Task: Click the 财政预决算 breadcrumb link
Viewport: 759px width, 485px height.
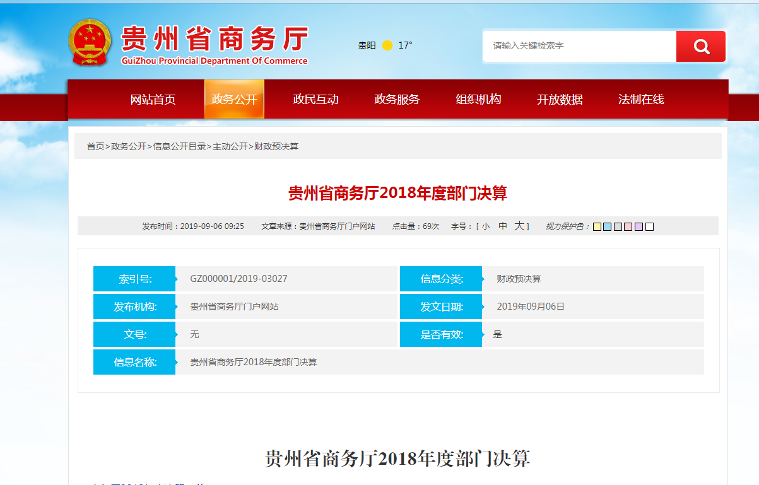Action: 276,146
